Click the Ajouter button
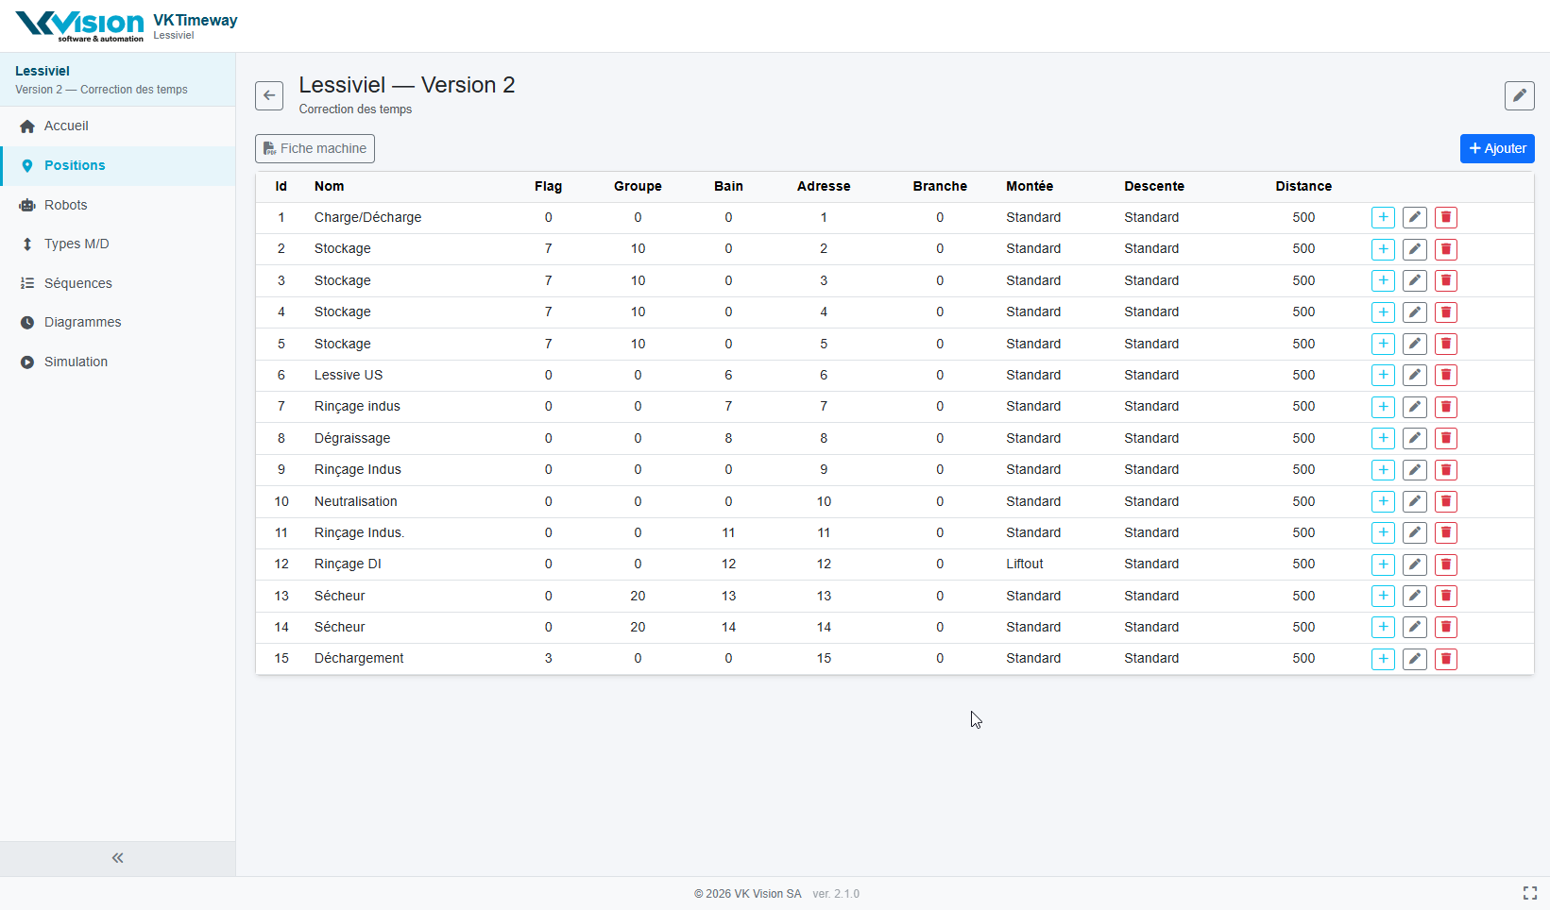 (x=1496, y=148)
